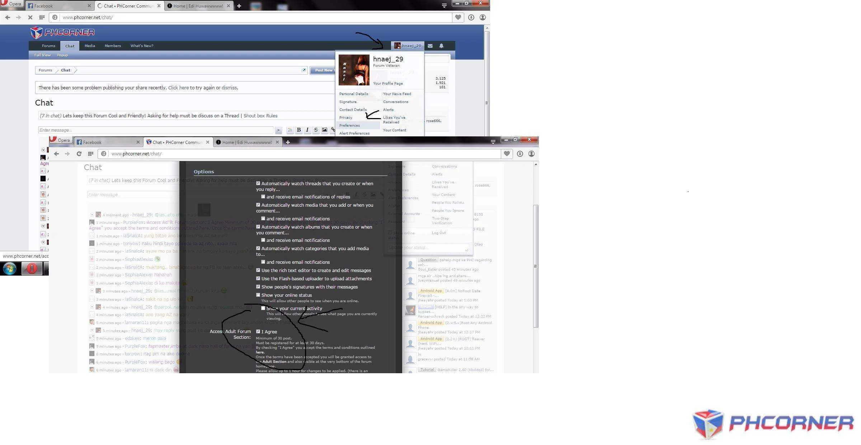The image size is (861, 445).
Task: Toggle Flash-based uploader checkbox
Action: [258, 278]
